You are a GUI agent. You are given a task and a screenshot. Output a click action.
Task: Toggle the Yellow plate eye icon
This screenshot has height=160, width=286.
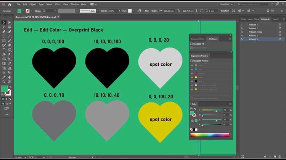(192, 78)
